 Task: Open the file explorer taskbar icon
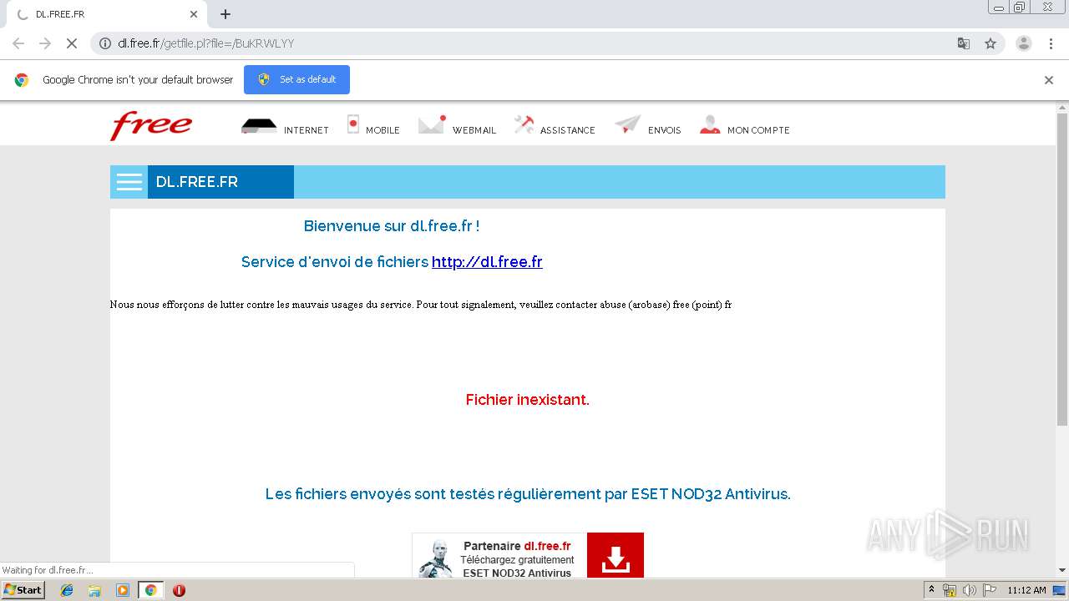(94, 590)
